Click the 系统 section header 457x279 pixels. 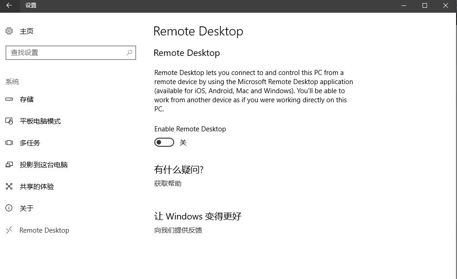(12, 82)
